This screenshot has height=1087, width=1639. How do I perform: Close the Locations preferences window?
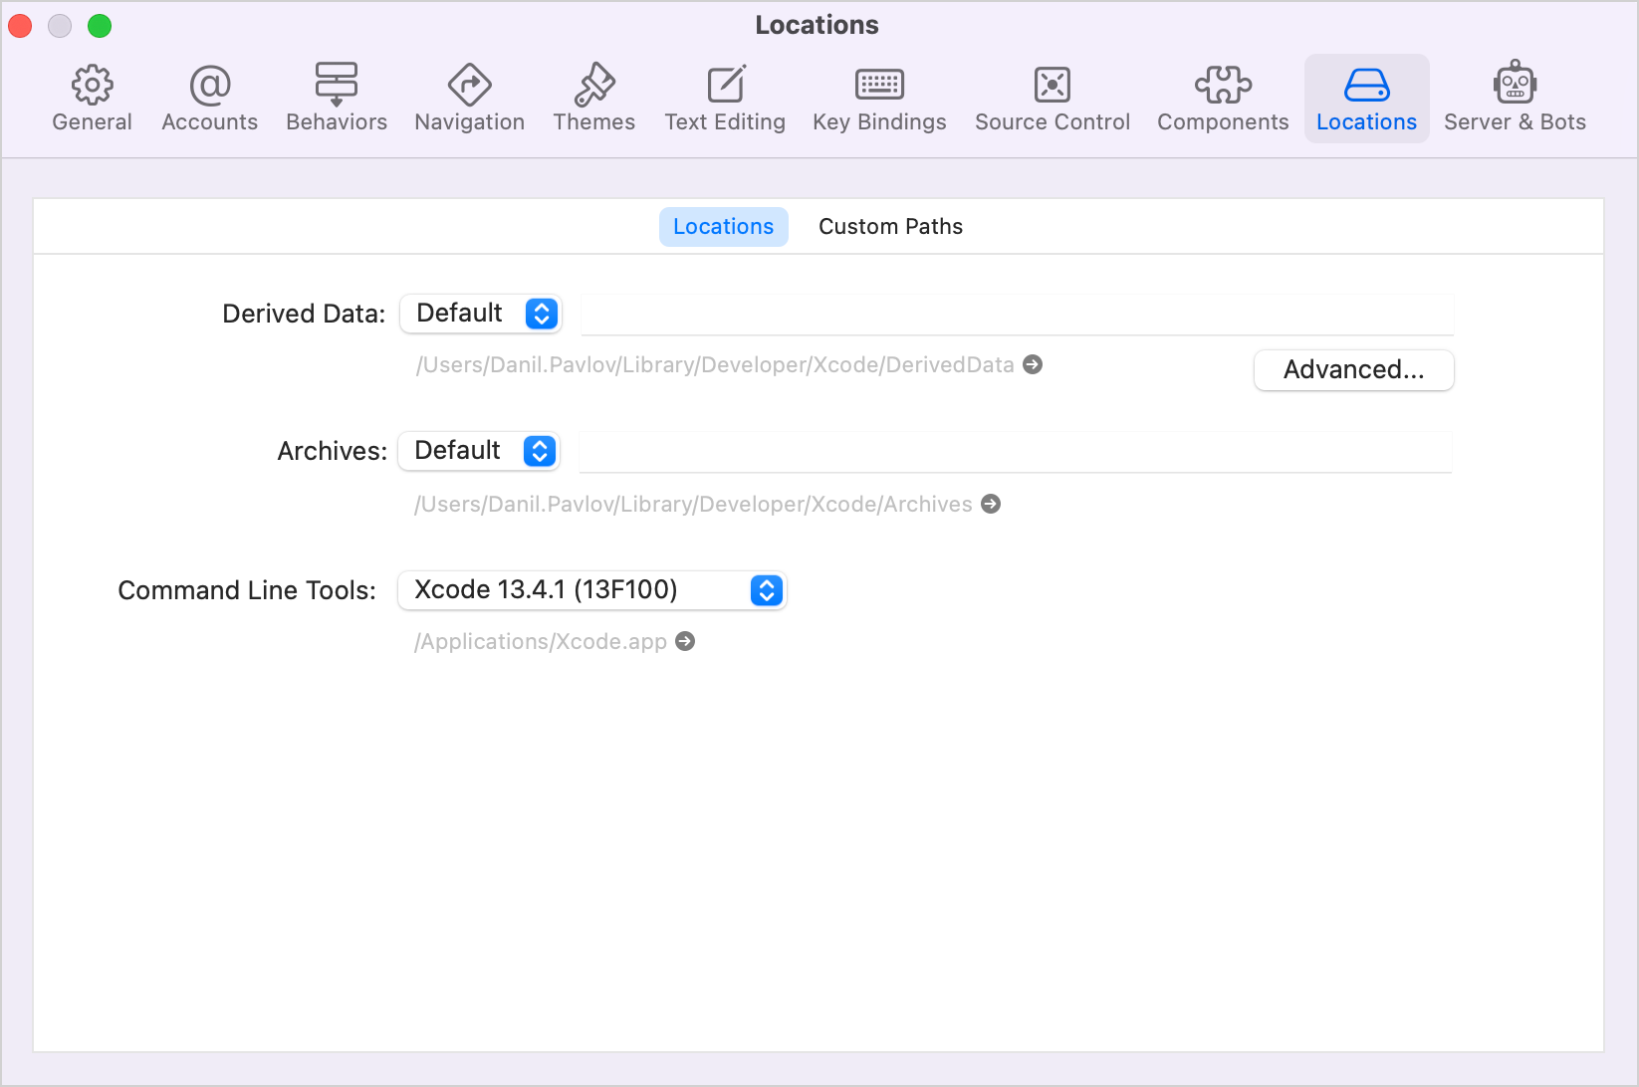(21, 26)
